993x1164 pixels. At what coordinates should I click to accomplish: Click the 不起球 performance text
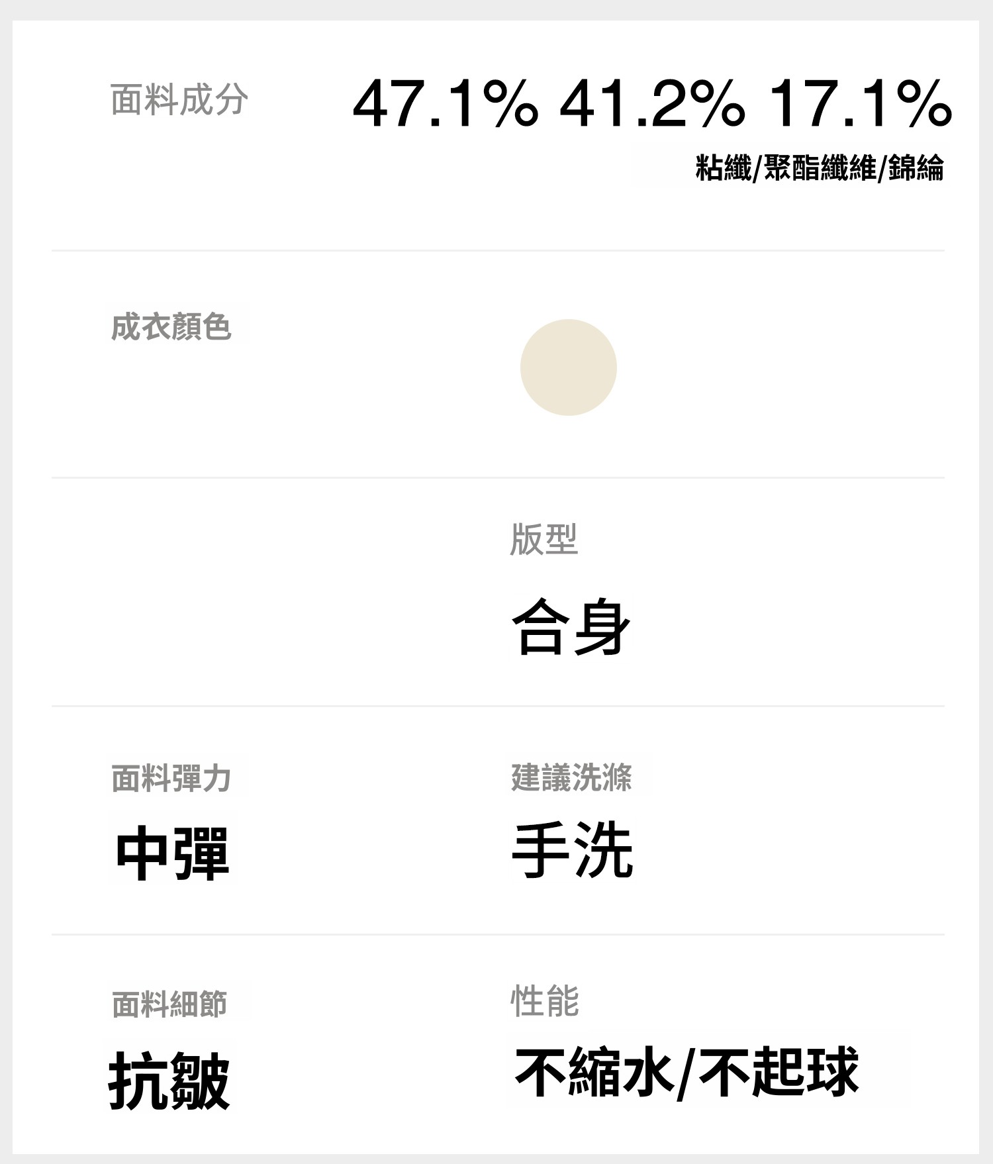(779, 1072)
